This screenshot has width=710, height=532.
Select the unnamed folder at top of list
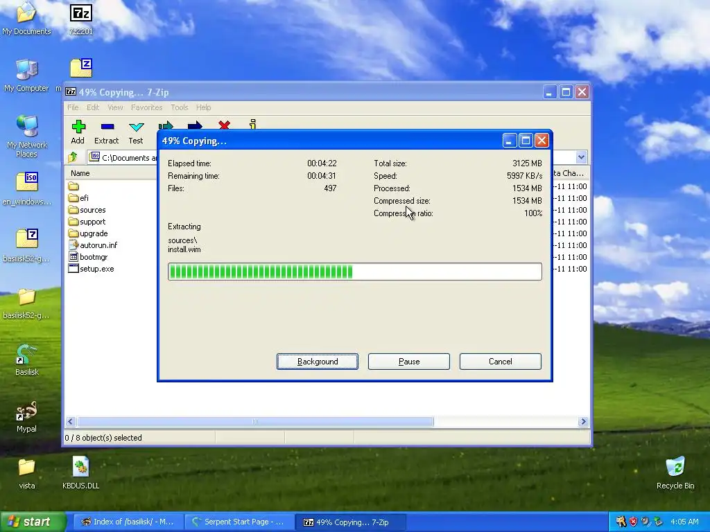pos(73,186)
